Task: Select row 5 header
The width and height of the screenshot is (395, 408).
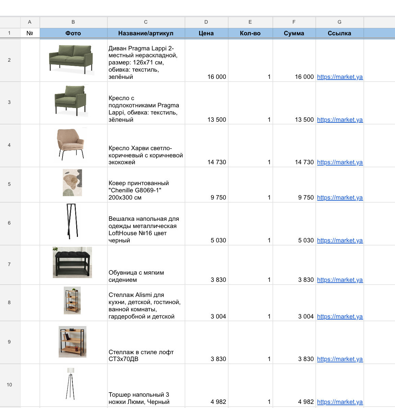Action: point(10,184)
